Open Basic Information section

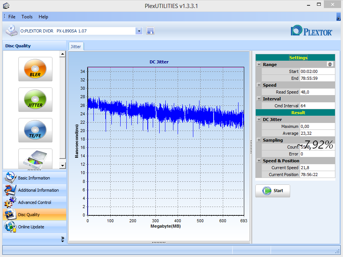tap(34, 178)
